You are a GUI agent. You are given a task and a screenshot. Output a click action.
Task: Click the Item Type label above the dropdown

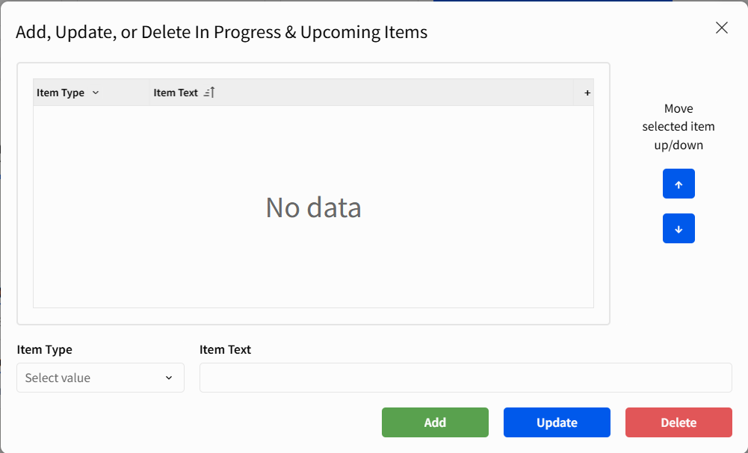[44, 349]
